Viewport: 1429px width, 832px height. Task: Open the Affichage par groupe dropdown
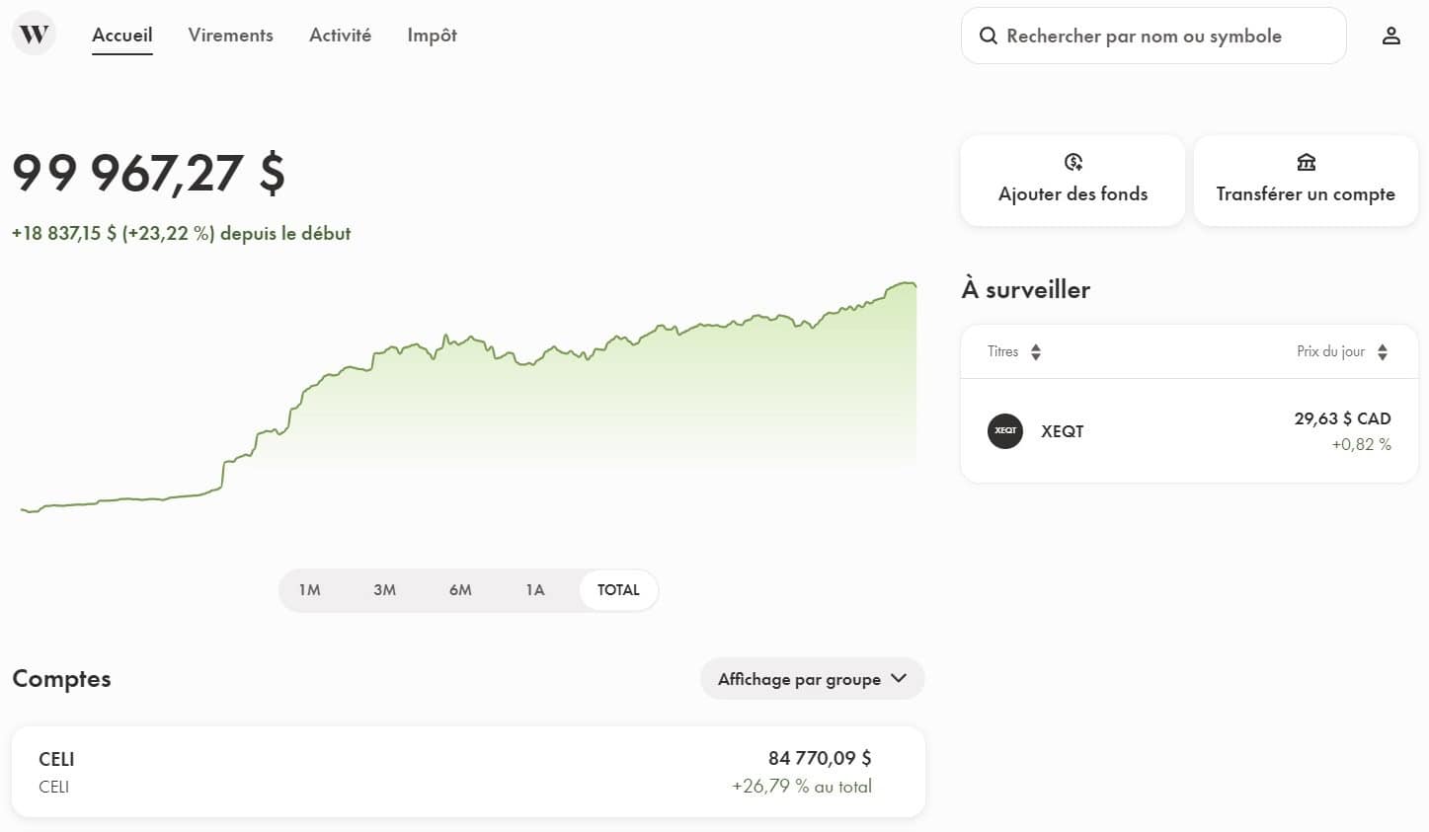812,679
